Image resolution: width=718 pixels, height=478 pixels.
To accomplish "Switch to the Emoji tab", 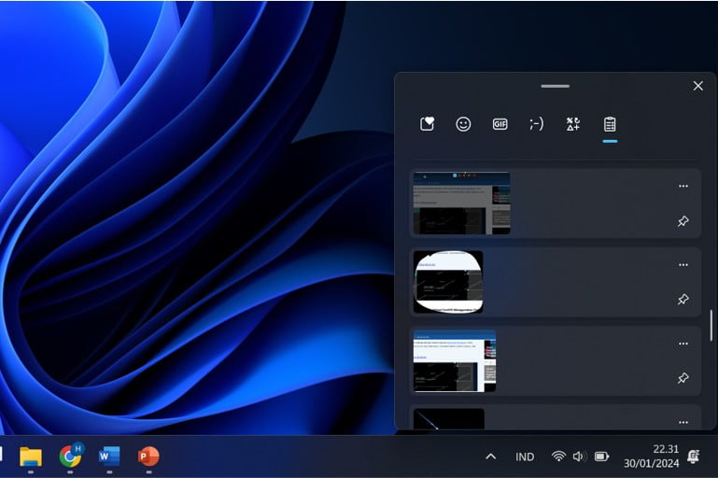I will click(x=463, y=124).
